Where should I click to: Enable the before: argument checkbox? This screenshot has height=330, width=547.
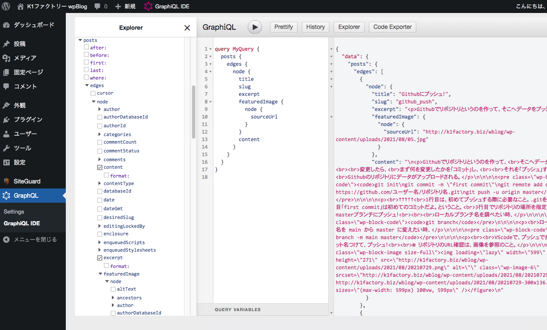[x=86, y=55]
